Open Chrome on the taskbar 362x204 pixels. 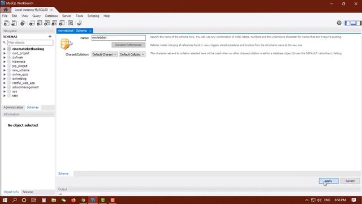[83, 200]
